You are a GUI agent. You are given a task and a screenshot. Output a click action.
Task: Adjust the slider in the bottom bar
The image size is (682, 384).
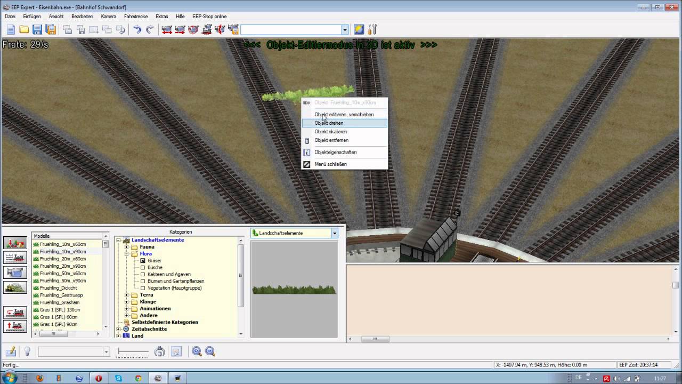coord(133,351)
